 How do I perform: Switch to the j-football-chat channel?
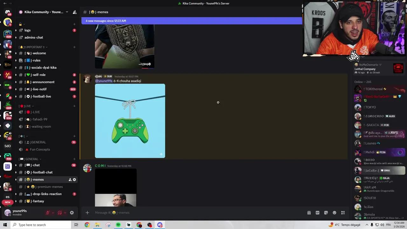(x=41, y=172)
